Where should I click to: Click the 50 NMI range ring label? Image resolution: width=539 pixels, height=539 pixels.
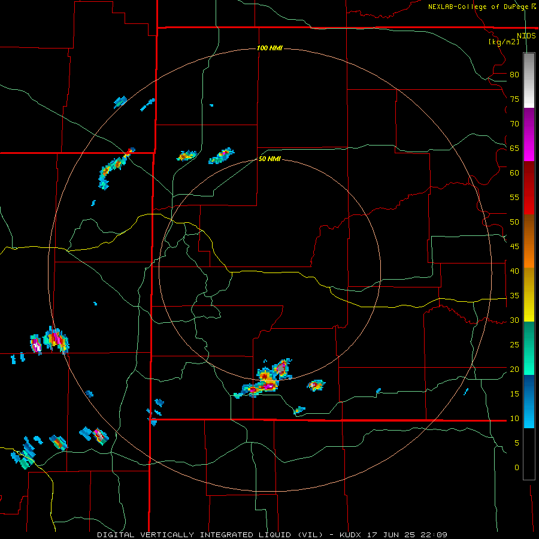269,159
